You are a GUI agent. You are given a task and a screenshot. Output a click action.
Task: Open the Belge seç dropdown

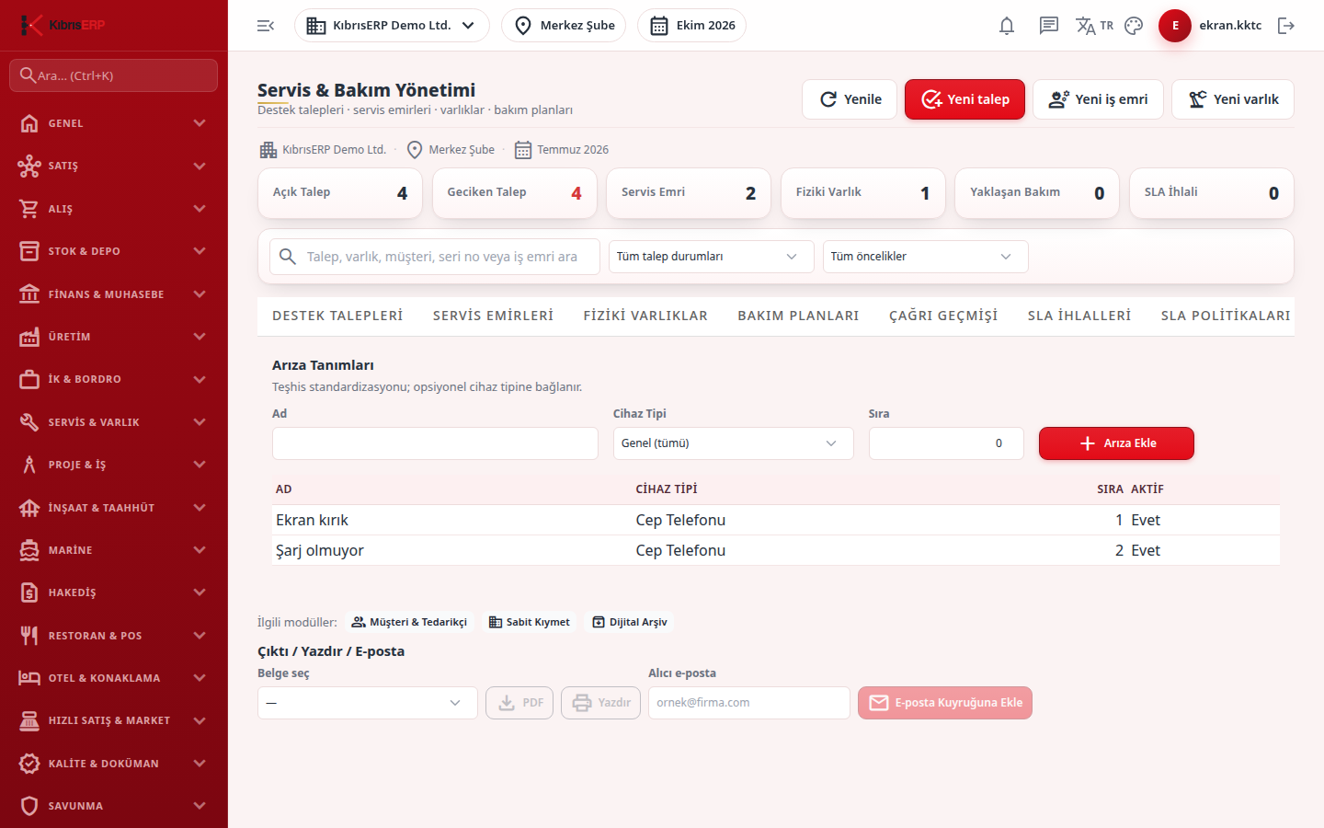368,703
